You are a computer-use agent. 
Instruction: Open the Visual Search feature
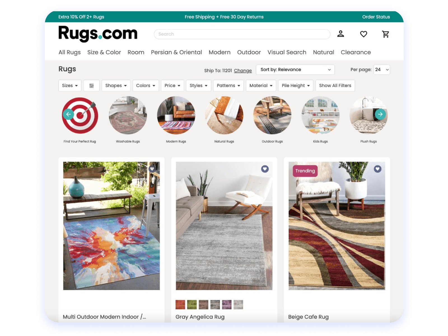(287, 52)
